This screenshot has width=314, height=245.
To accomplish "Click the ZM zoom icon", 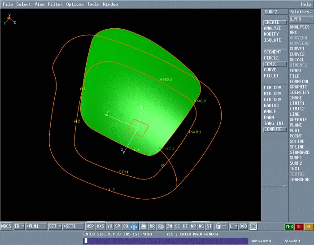I will 170,227.
